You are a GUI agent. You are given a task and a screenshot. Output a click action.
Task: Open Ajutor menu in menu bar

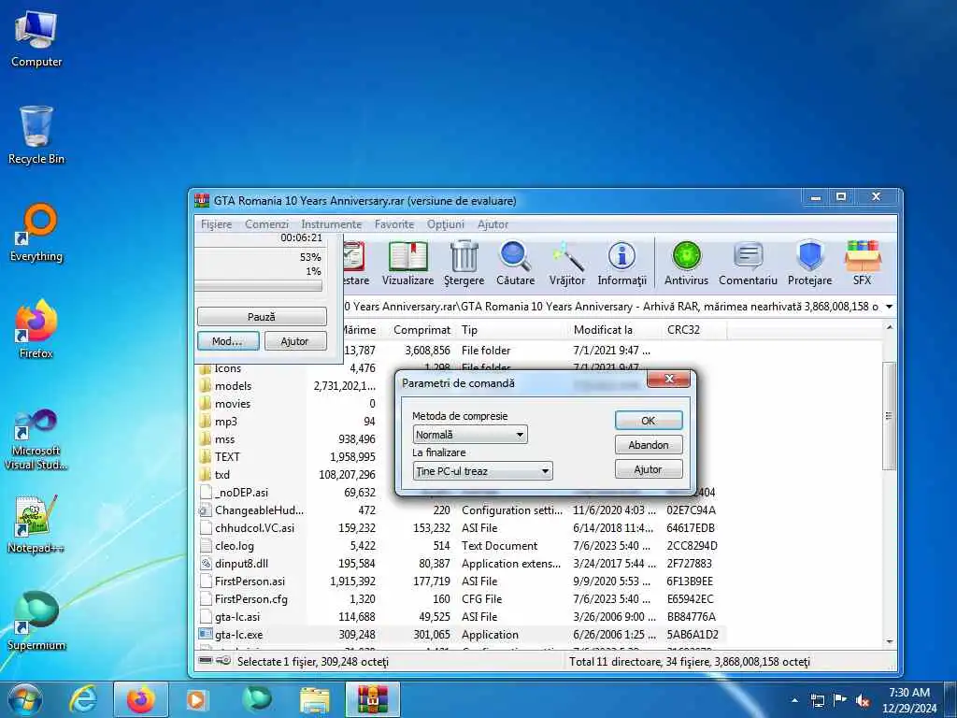coord(493,224)
